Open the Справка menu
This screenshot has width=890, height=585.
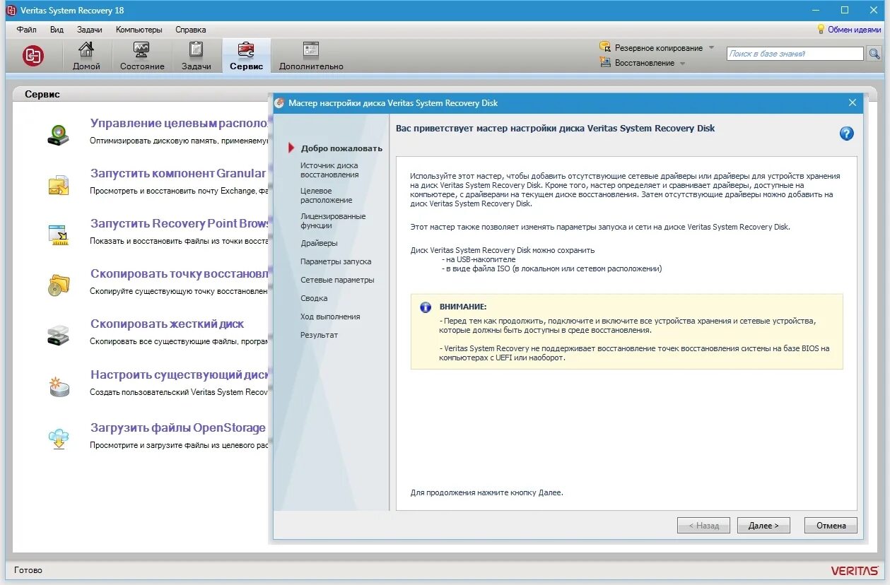pyautogui.click(x=191, y=30)
